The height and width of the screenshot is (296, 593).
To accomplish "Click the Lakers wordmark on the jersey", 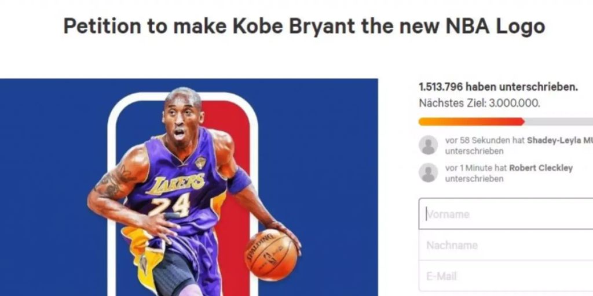I will 175,184.
